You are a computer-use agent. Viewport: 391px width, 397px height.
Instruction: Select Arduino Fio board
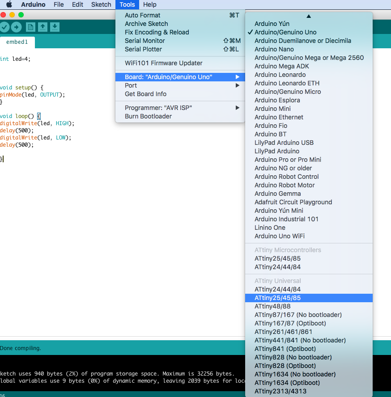coord(309,126)
